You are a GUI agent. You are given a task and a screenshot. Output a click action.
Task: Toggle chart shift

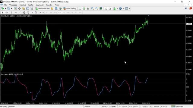click(110, 8)
